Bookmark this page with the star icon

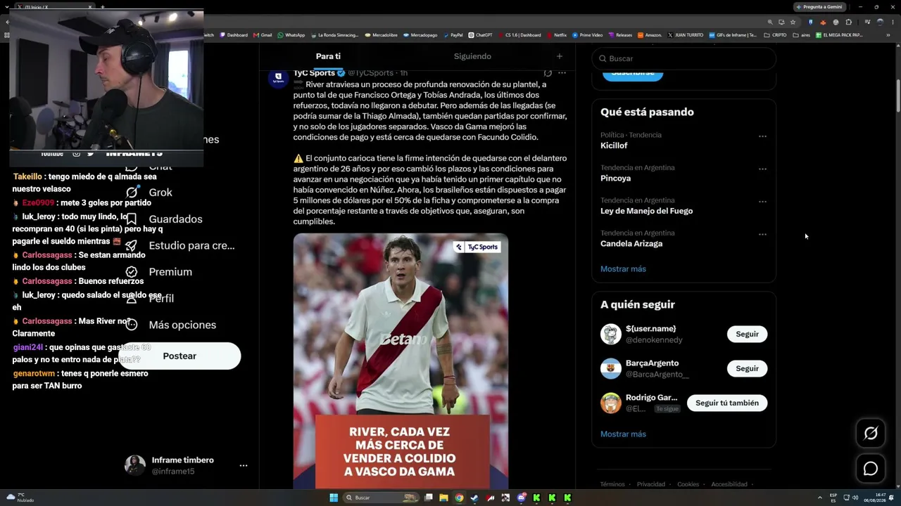pos(793,22)
